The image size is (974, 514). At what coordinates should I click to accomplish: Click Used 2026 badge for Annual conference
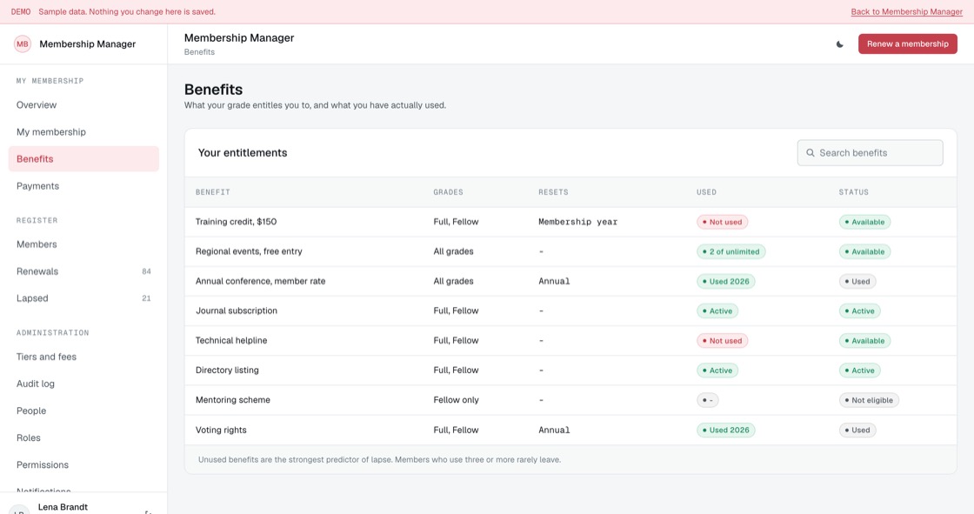[x=725, y=282]
